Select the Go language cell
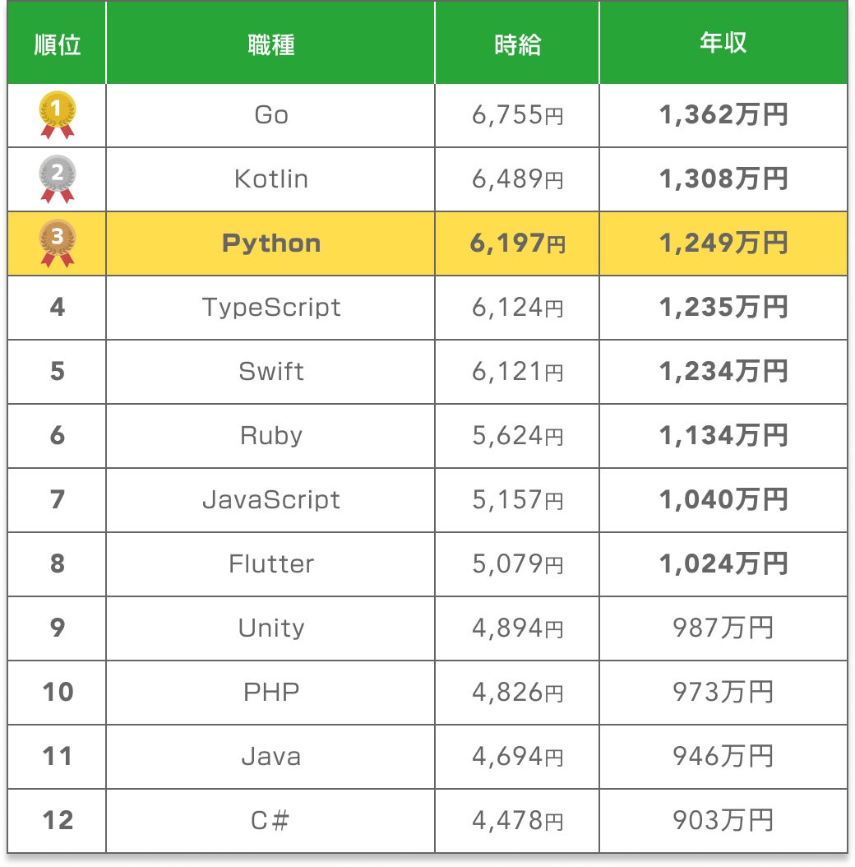 (x=270, y=115)
